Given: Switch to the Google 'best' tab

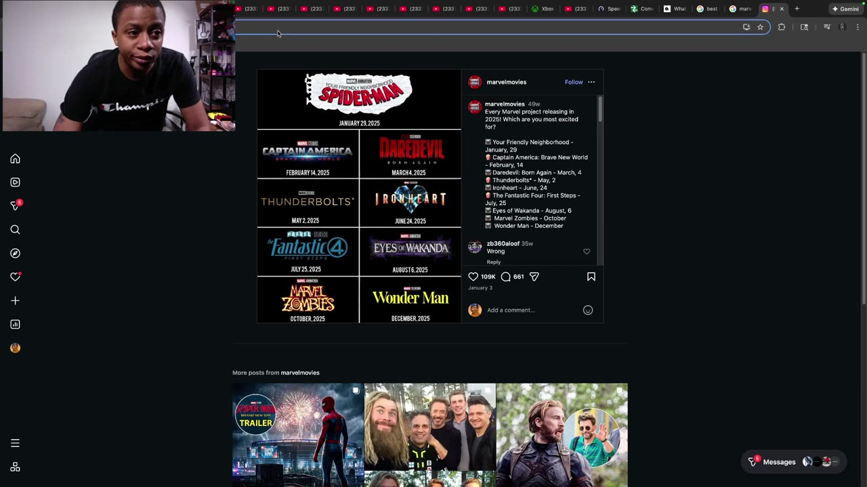Looking at the screenshot, I should [x=708, y=9].
